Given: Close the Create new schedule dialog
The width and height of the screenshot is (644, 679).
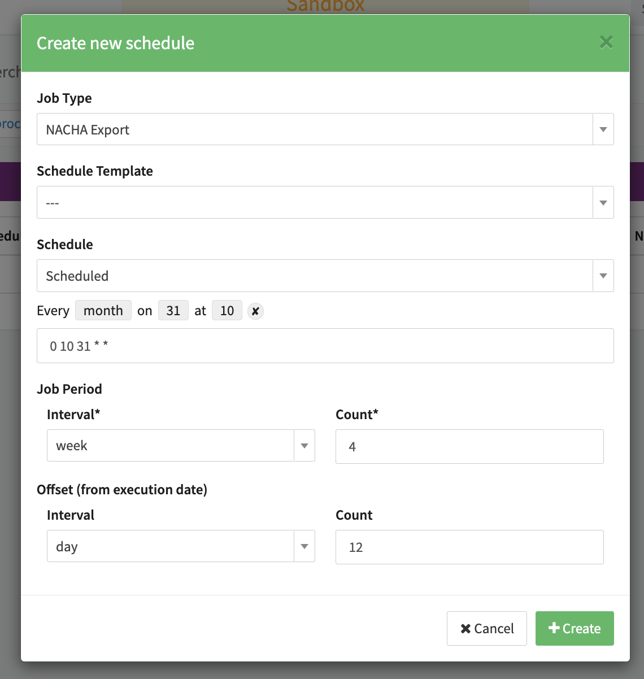Looking at the screenshot, I should pos(606,42).
